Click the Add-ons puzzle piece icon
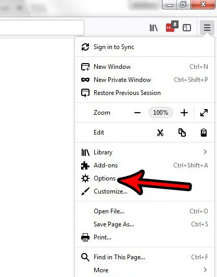The image size is (217, 277). point(85,165)
